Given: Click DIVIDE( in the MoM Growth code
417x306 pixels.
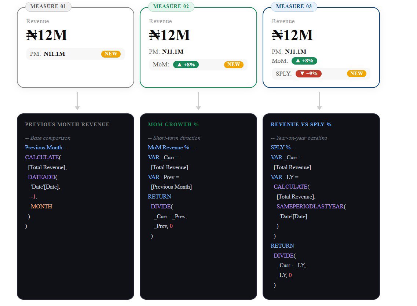Looking at the screenshot, I should coord(162,207).
